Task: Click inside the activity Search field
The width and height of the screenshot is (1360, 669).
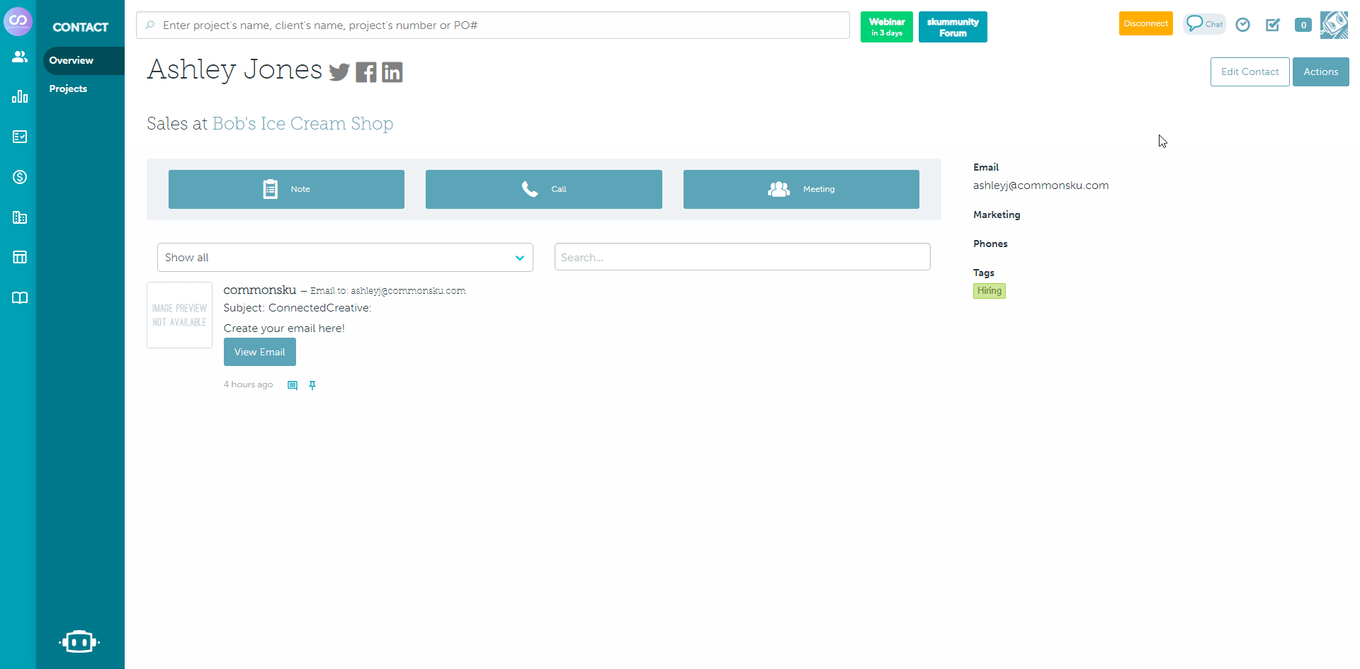Action: [x=742, y=256]
